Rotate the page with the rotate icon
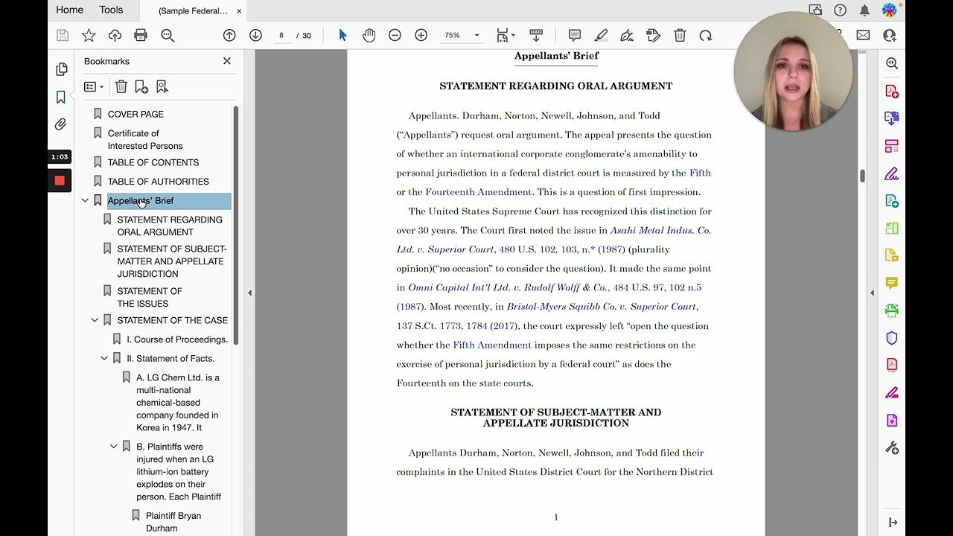The width and height of the screenshot is (953, 536). pyautogui.click(x=706, y=35)
